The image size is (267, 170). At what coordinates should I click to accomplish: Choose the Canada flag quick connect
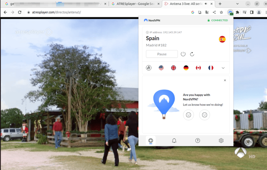pyautogui.click(x=198, y=68)
